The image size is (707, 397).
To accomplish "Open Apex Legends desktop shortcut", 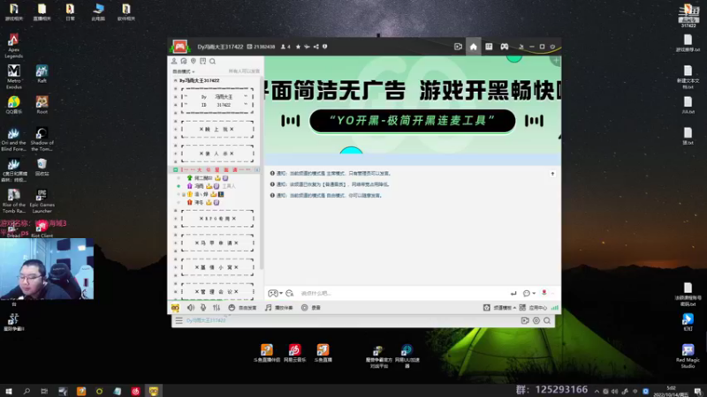I will (13, 46).
